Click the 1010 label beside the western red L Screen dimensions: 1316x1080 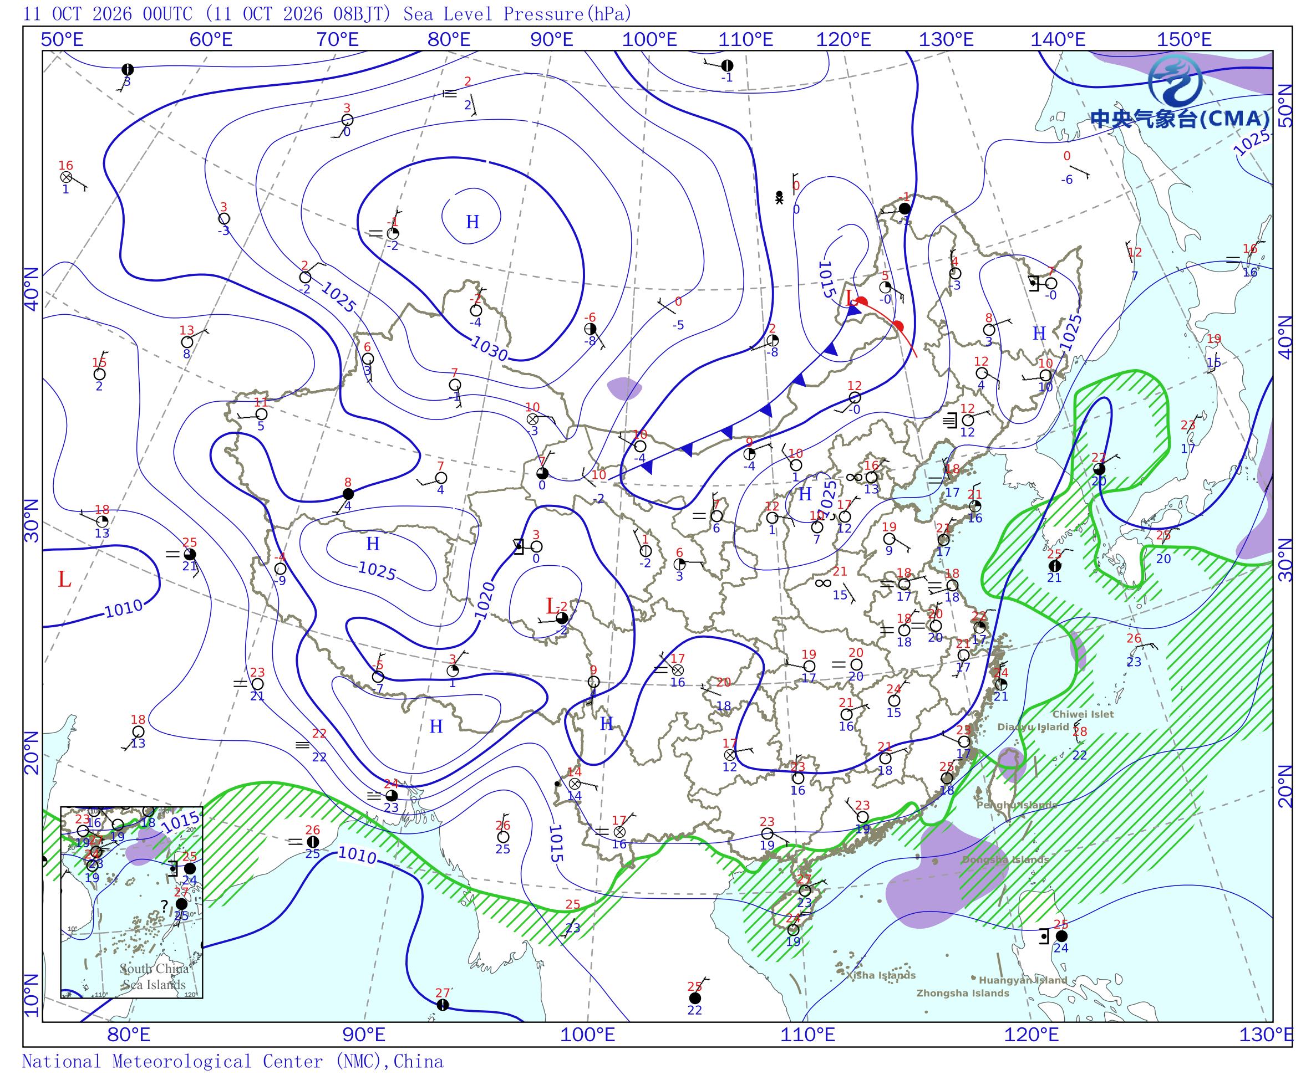click(x=123, y=608)
